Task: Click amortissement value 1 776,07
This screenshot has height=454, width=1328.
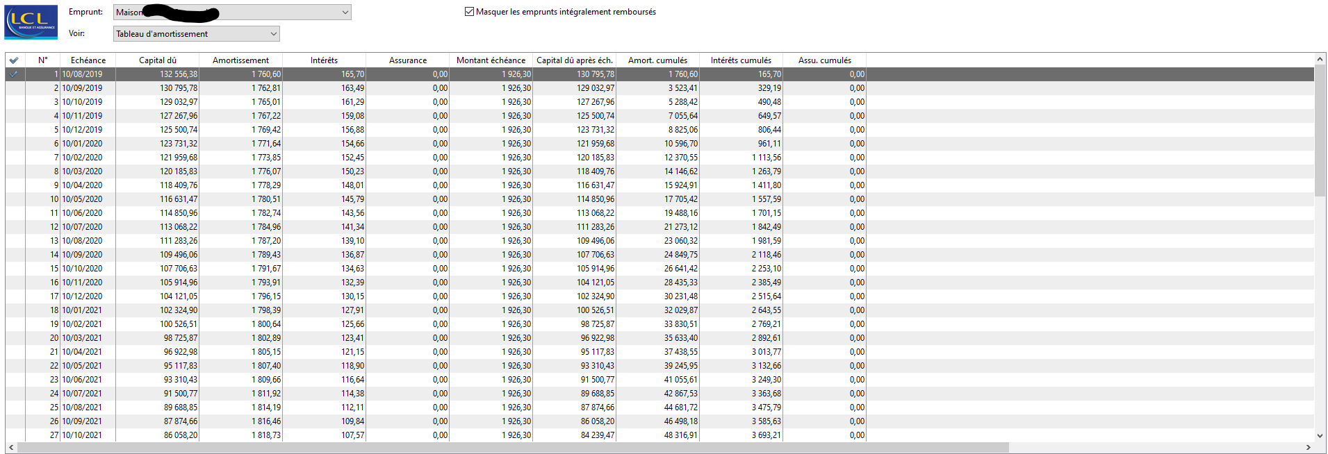Action: (266, 171)
